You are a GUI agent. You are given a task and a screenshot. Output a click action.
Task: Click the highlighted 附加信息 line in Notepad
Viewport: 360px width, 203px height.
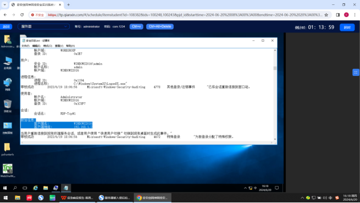28,120
